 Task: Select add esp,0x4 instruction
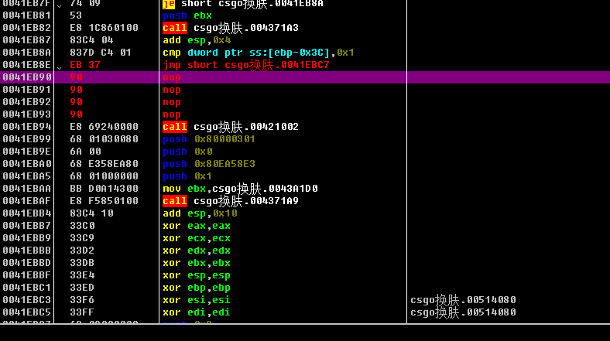pos(197,40)
